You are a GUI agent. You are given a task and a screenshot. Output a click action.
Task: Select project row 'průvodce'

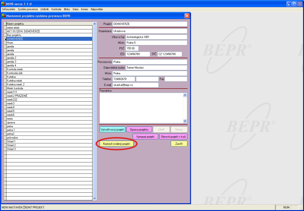pyautogui.click(x=49, y=138)
